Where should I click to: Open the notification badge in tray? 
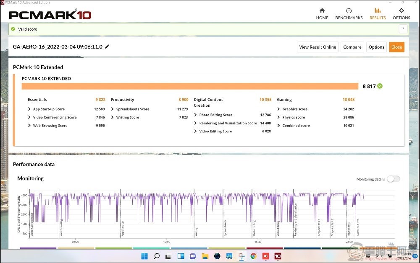click(x=415, y=256)
